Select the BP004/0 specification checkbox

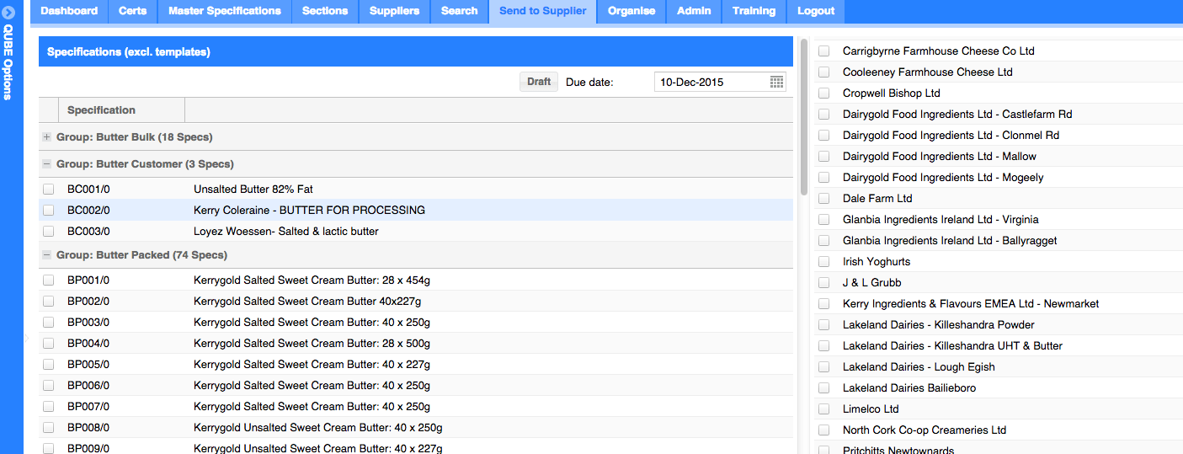(49, 344)
